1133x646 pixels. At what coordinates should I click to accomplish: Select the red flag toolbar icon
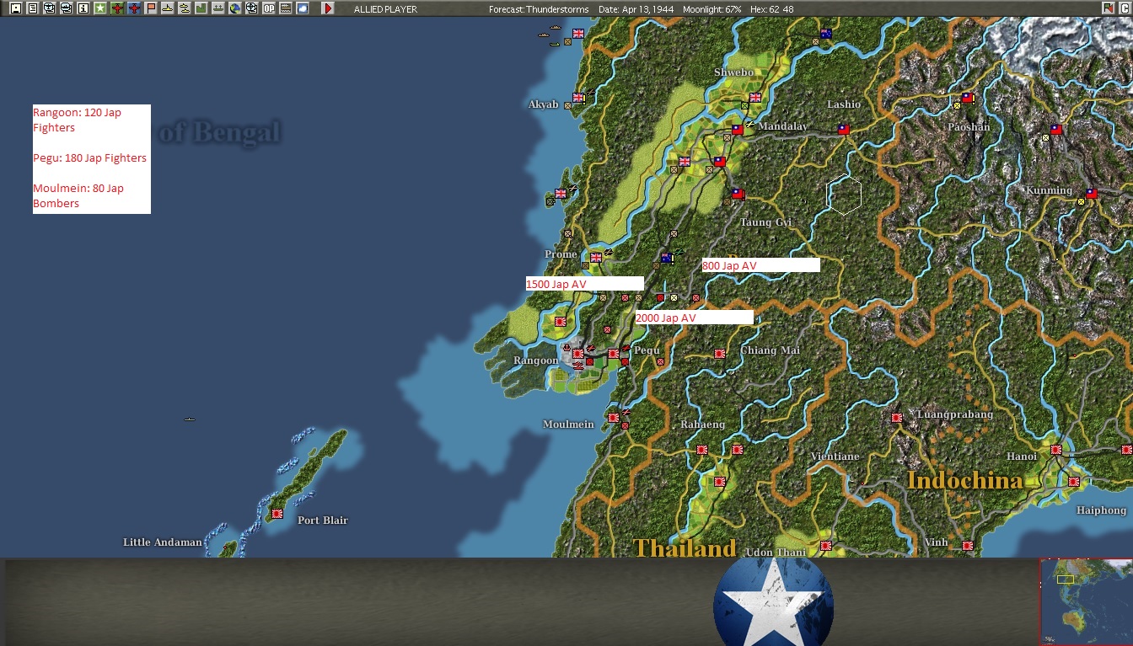pos(151,8)
